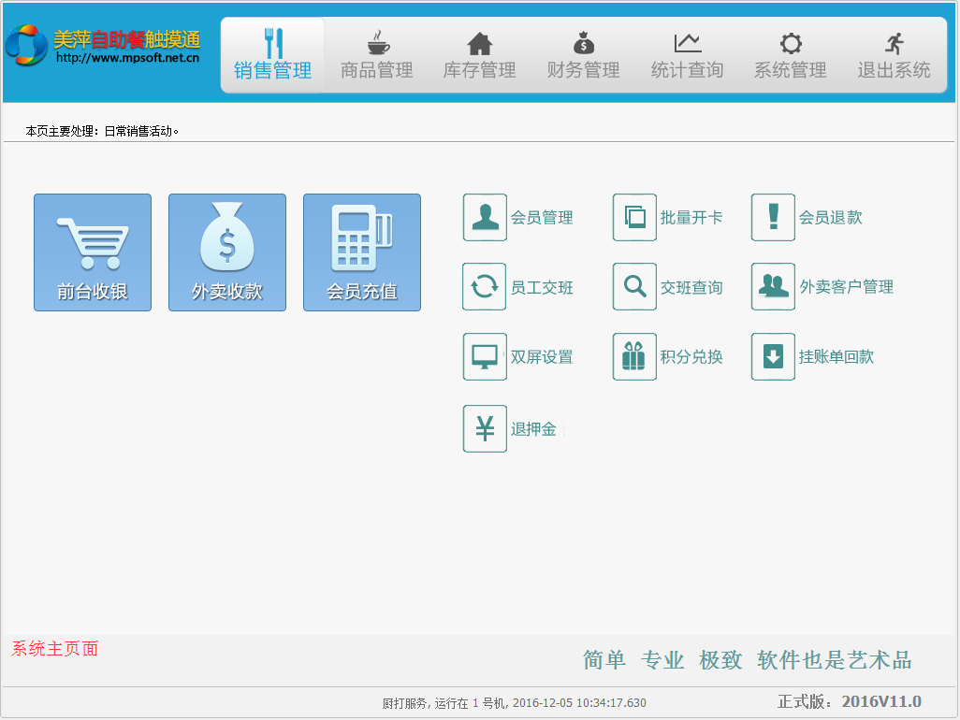
Task: Open the 财务管理 tab
Action: tap(583, 56)
